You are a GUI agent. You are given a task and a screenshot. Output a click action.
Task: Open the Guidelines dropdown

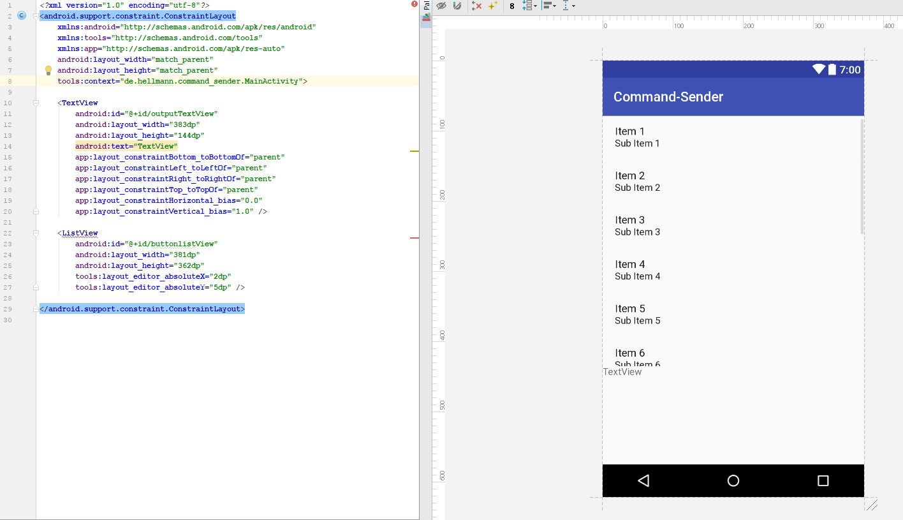(569, 6)
